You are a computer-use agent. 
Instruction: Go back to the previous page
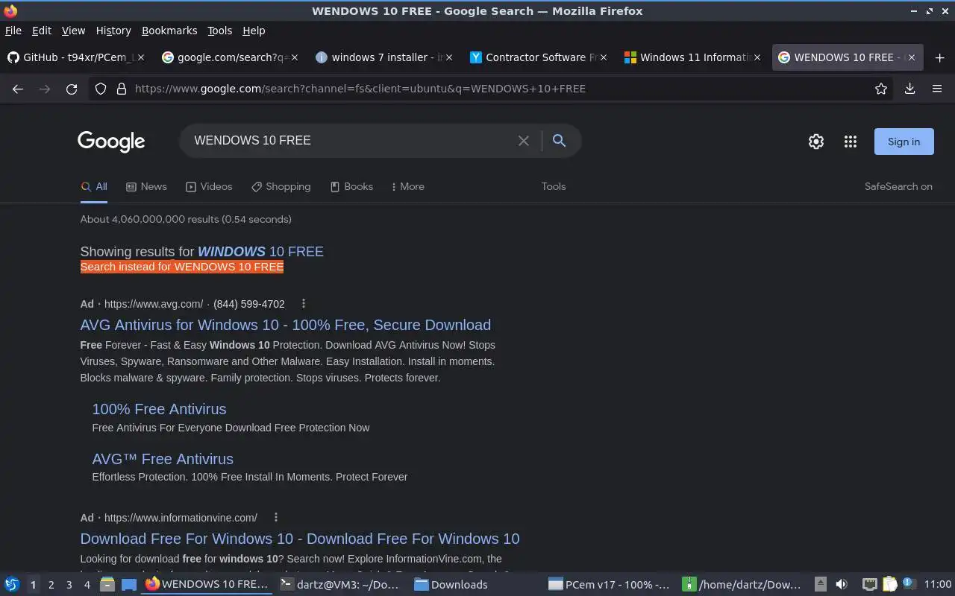pyautogui.click(x=18, y=89)
